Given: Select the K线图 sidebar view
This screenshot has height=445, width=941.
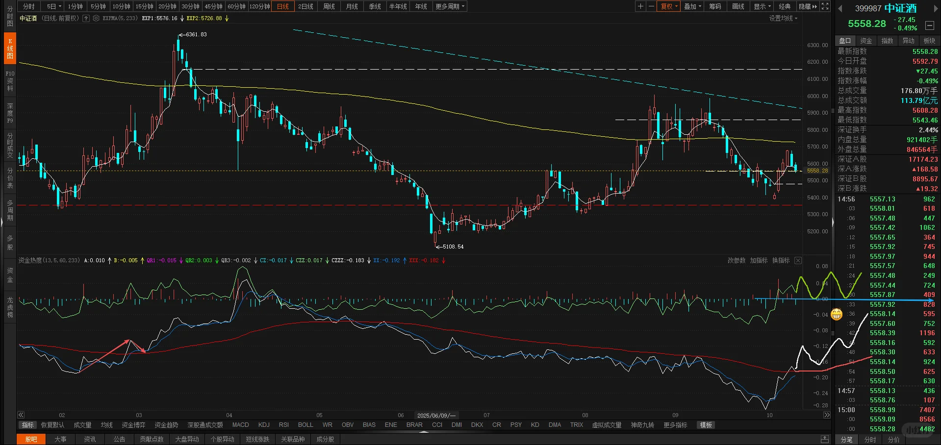Looking at the screenshot, I should 10,48.
